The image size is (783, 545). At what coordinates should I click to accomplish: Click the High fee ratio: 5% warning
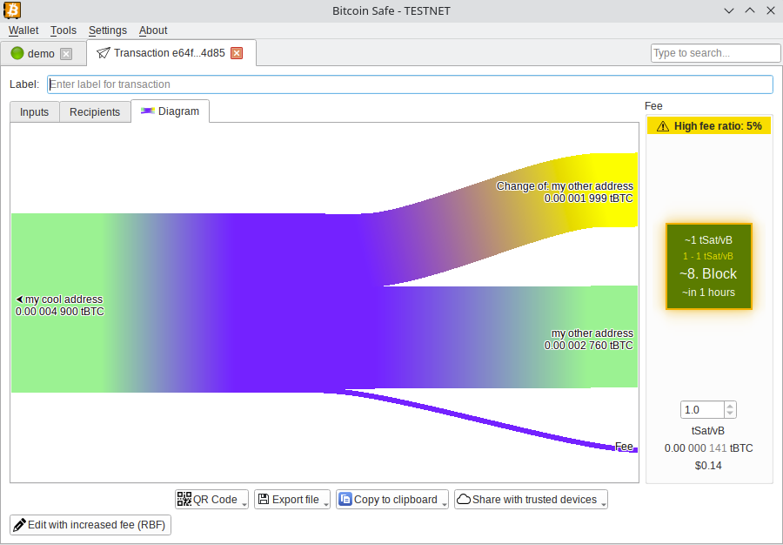(x=709, y=126)
